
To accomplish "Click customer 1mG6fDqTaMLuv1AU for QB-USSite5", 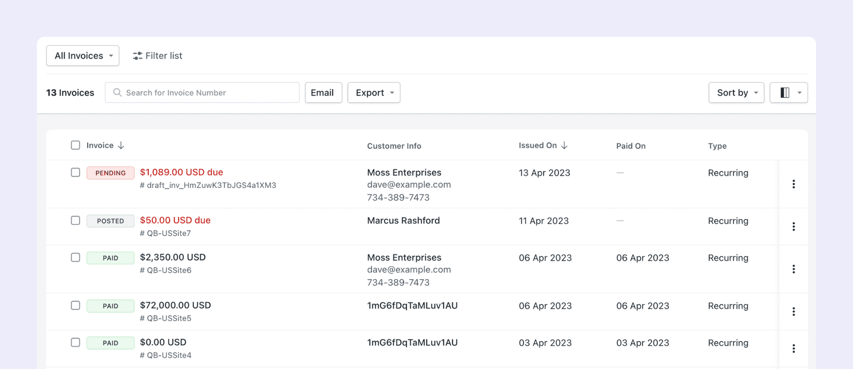I will (x=412, y=306).
